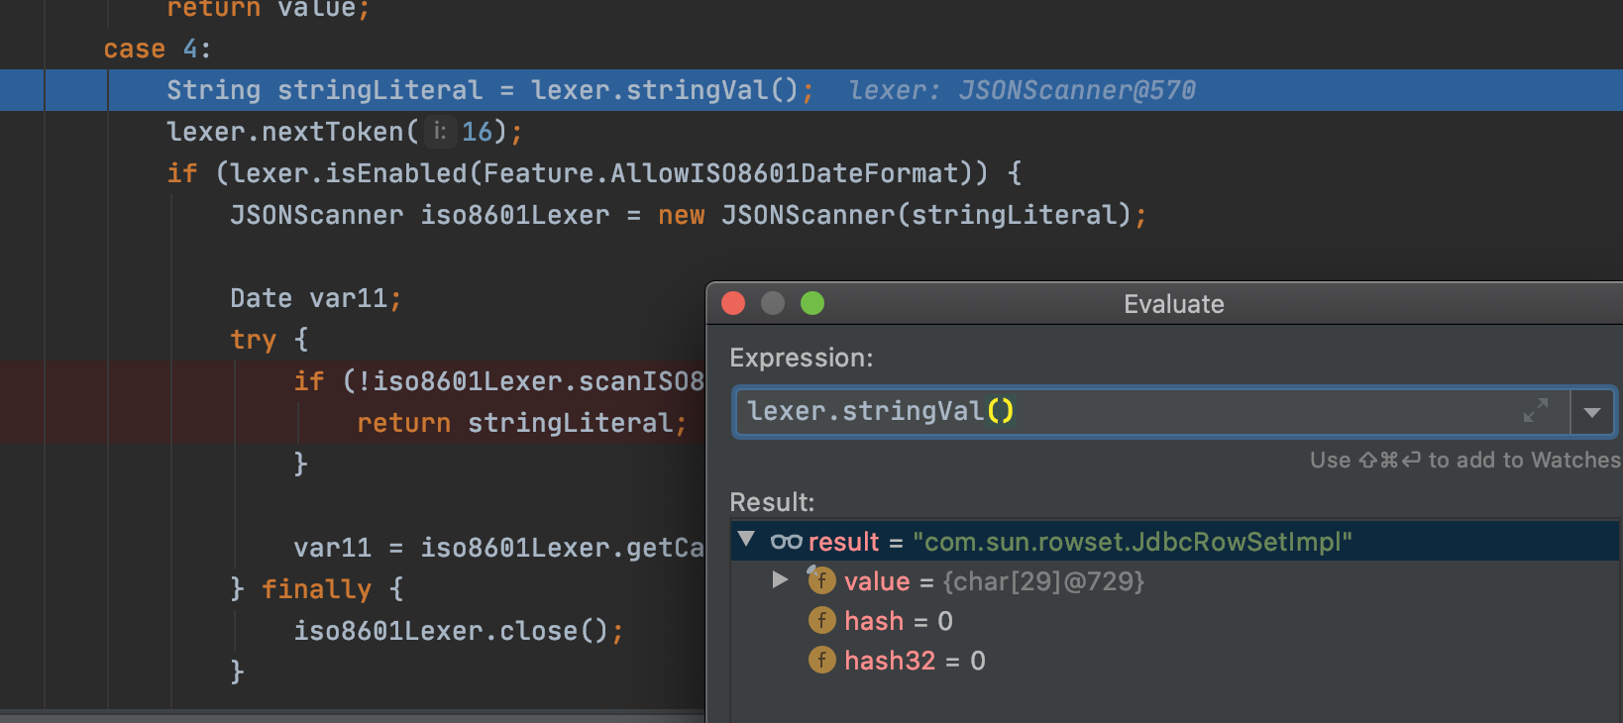Screen dimensions: 1623x723
Task: Click the field icon next to hash32
Action: (821, 661)
